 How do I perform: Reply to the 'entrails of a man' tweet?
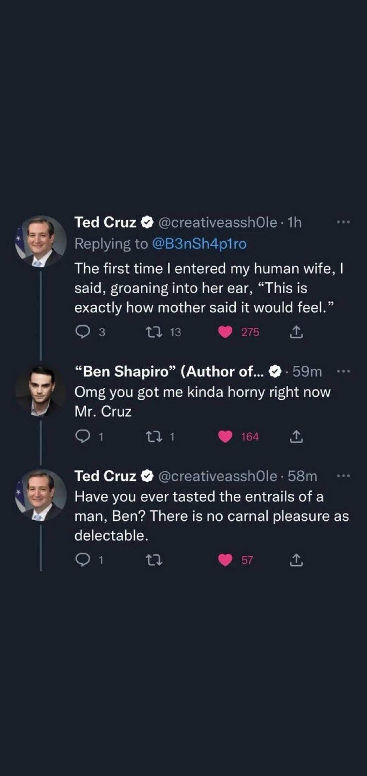tap(82, 560)
